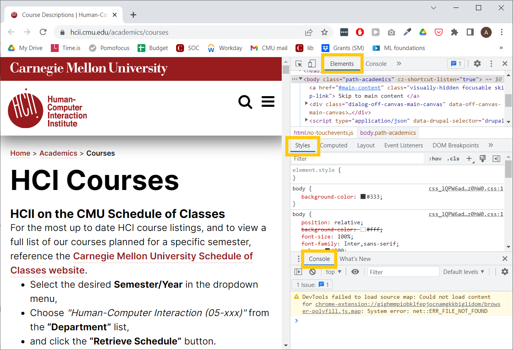Screen dimensions: 513x350
Task: Click the HCII logo
Action: 47,108
